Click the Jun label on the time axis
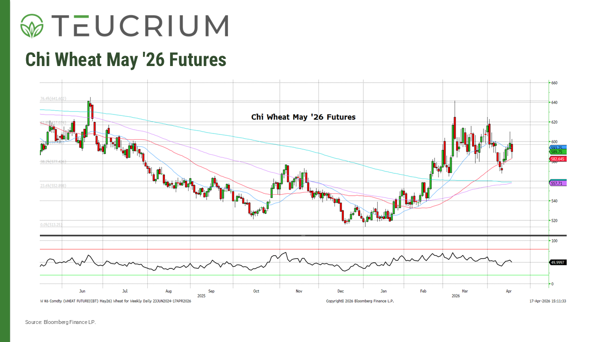Viewport: 608px width, 342px height. click(x=82, y=290)
